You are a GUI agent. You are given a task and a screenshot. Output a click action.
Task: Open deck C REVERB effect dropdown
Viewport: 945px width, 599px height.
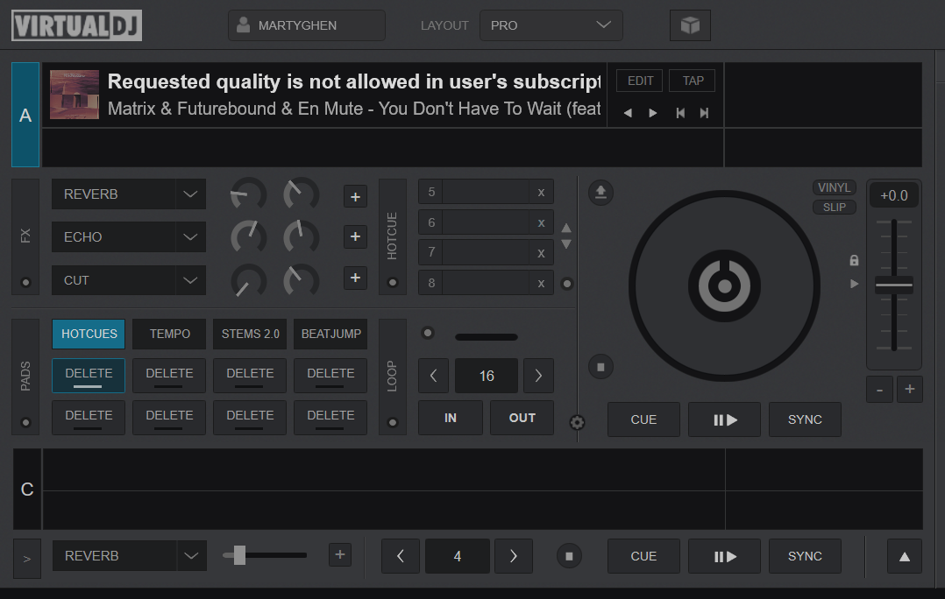click(x=129, y=556)
